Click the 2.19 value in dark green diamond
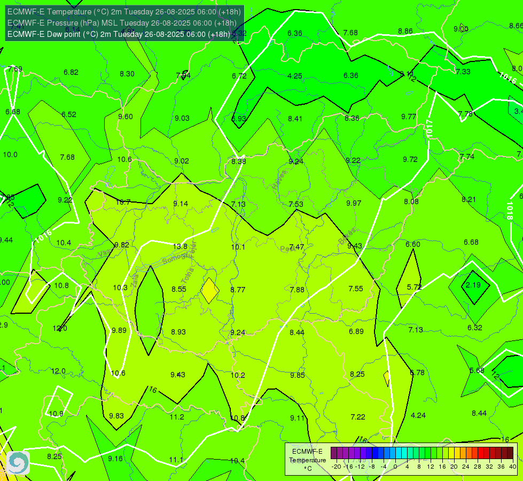This screenshot has height=481, width=523. (x=473, y=285)
